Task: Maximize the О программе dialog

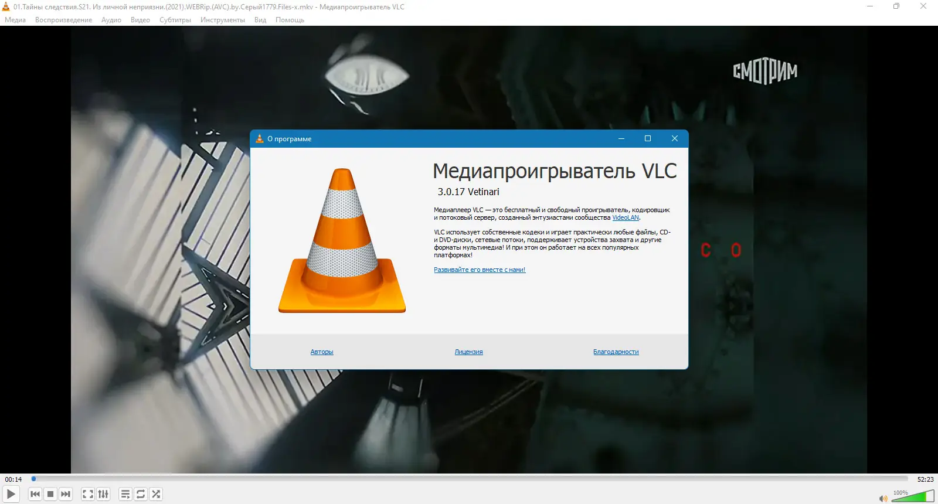Action: [648, 138]
